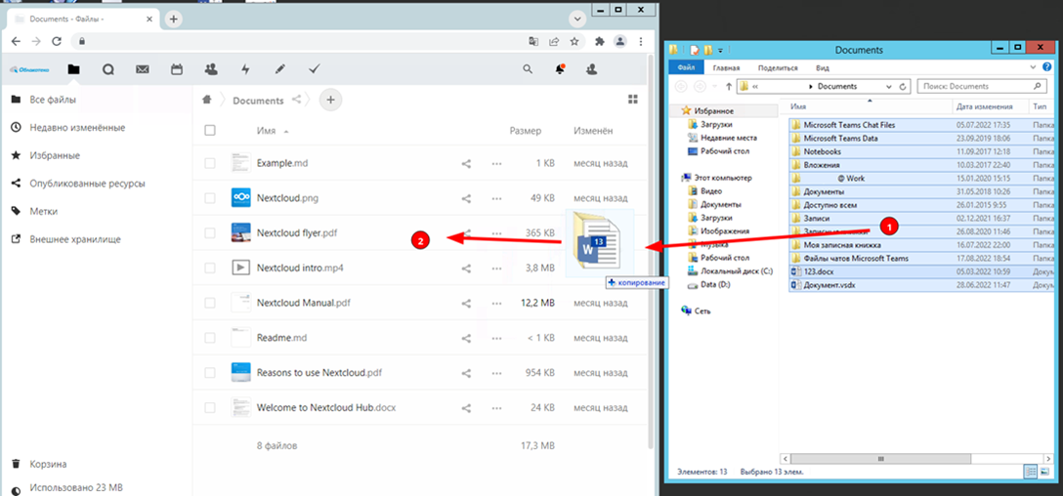Open the Mail envelope icon in Nextcloud
Viewport: 1063px width, 496px height.
coord(142,69)
